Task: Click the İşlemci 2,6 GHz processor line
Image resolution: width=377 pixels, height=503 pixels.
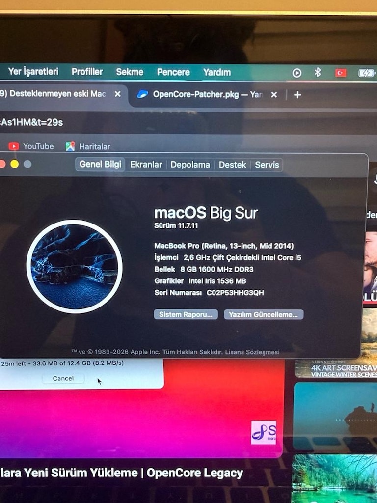Action: click(228, 257)
